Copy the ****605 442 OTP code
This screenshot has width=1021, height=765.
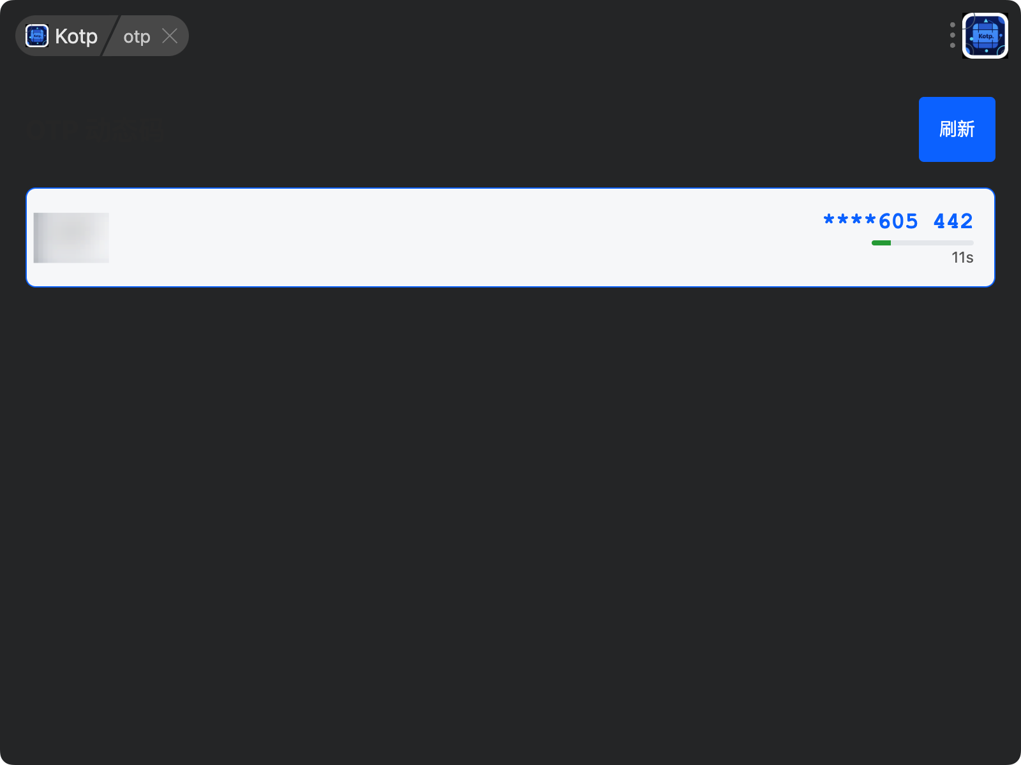click(898, 221)
